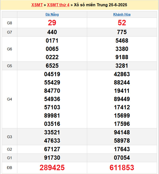Select Đà Nẵng G8 result 29
Screen dimensions: 159x174
click(52, 23)
